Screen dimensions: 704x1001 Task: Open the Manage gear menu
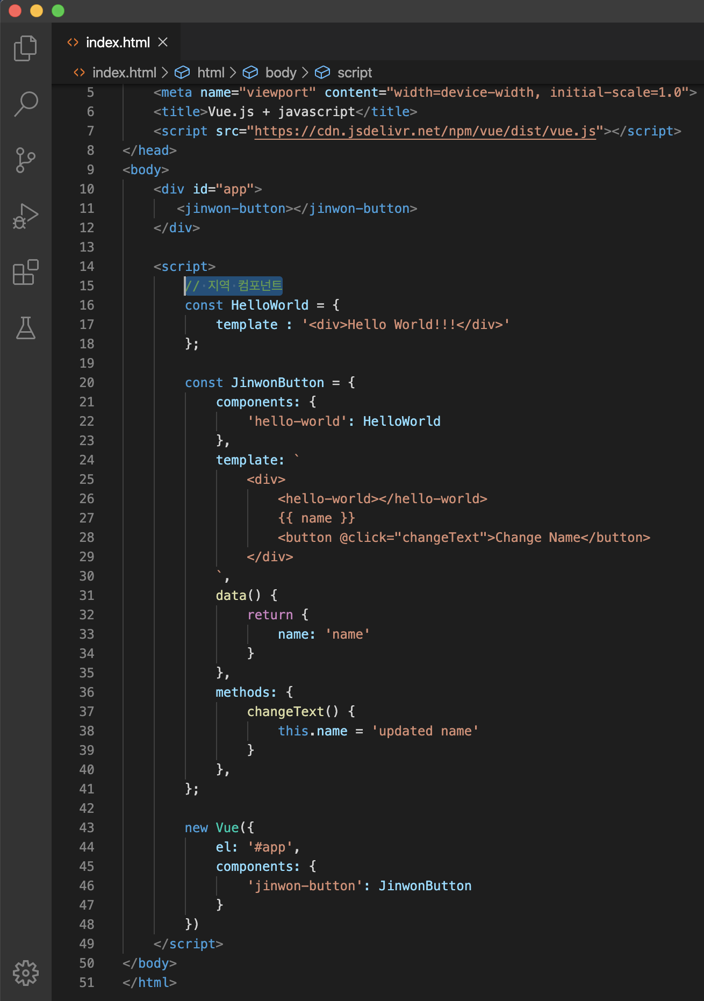tap(25, 973)
